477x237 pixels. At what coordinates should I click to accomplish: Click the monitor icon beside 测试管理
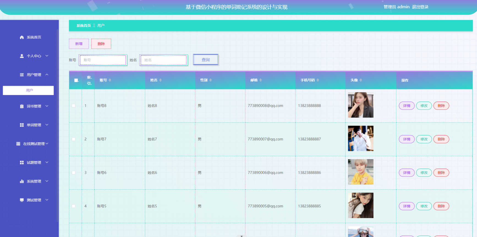(x=22, y=200)
